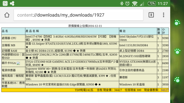
Task: Tap the 2180 power supply subtotal
Action: click(x=165, y=70)
